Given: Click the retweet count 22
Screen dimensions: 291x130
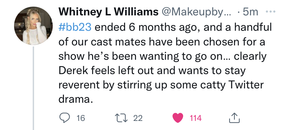Looking at the screenshot, I should 138,118.
